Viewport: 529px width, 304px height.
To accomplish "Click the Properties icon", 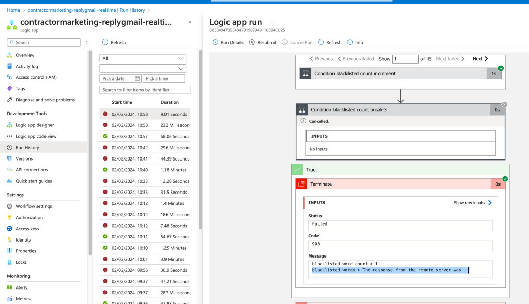I will pyautogui.click(x=9, y=251).
